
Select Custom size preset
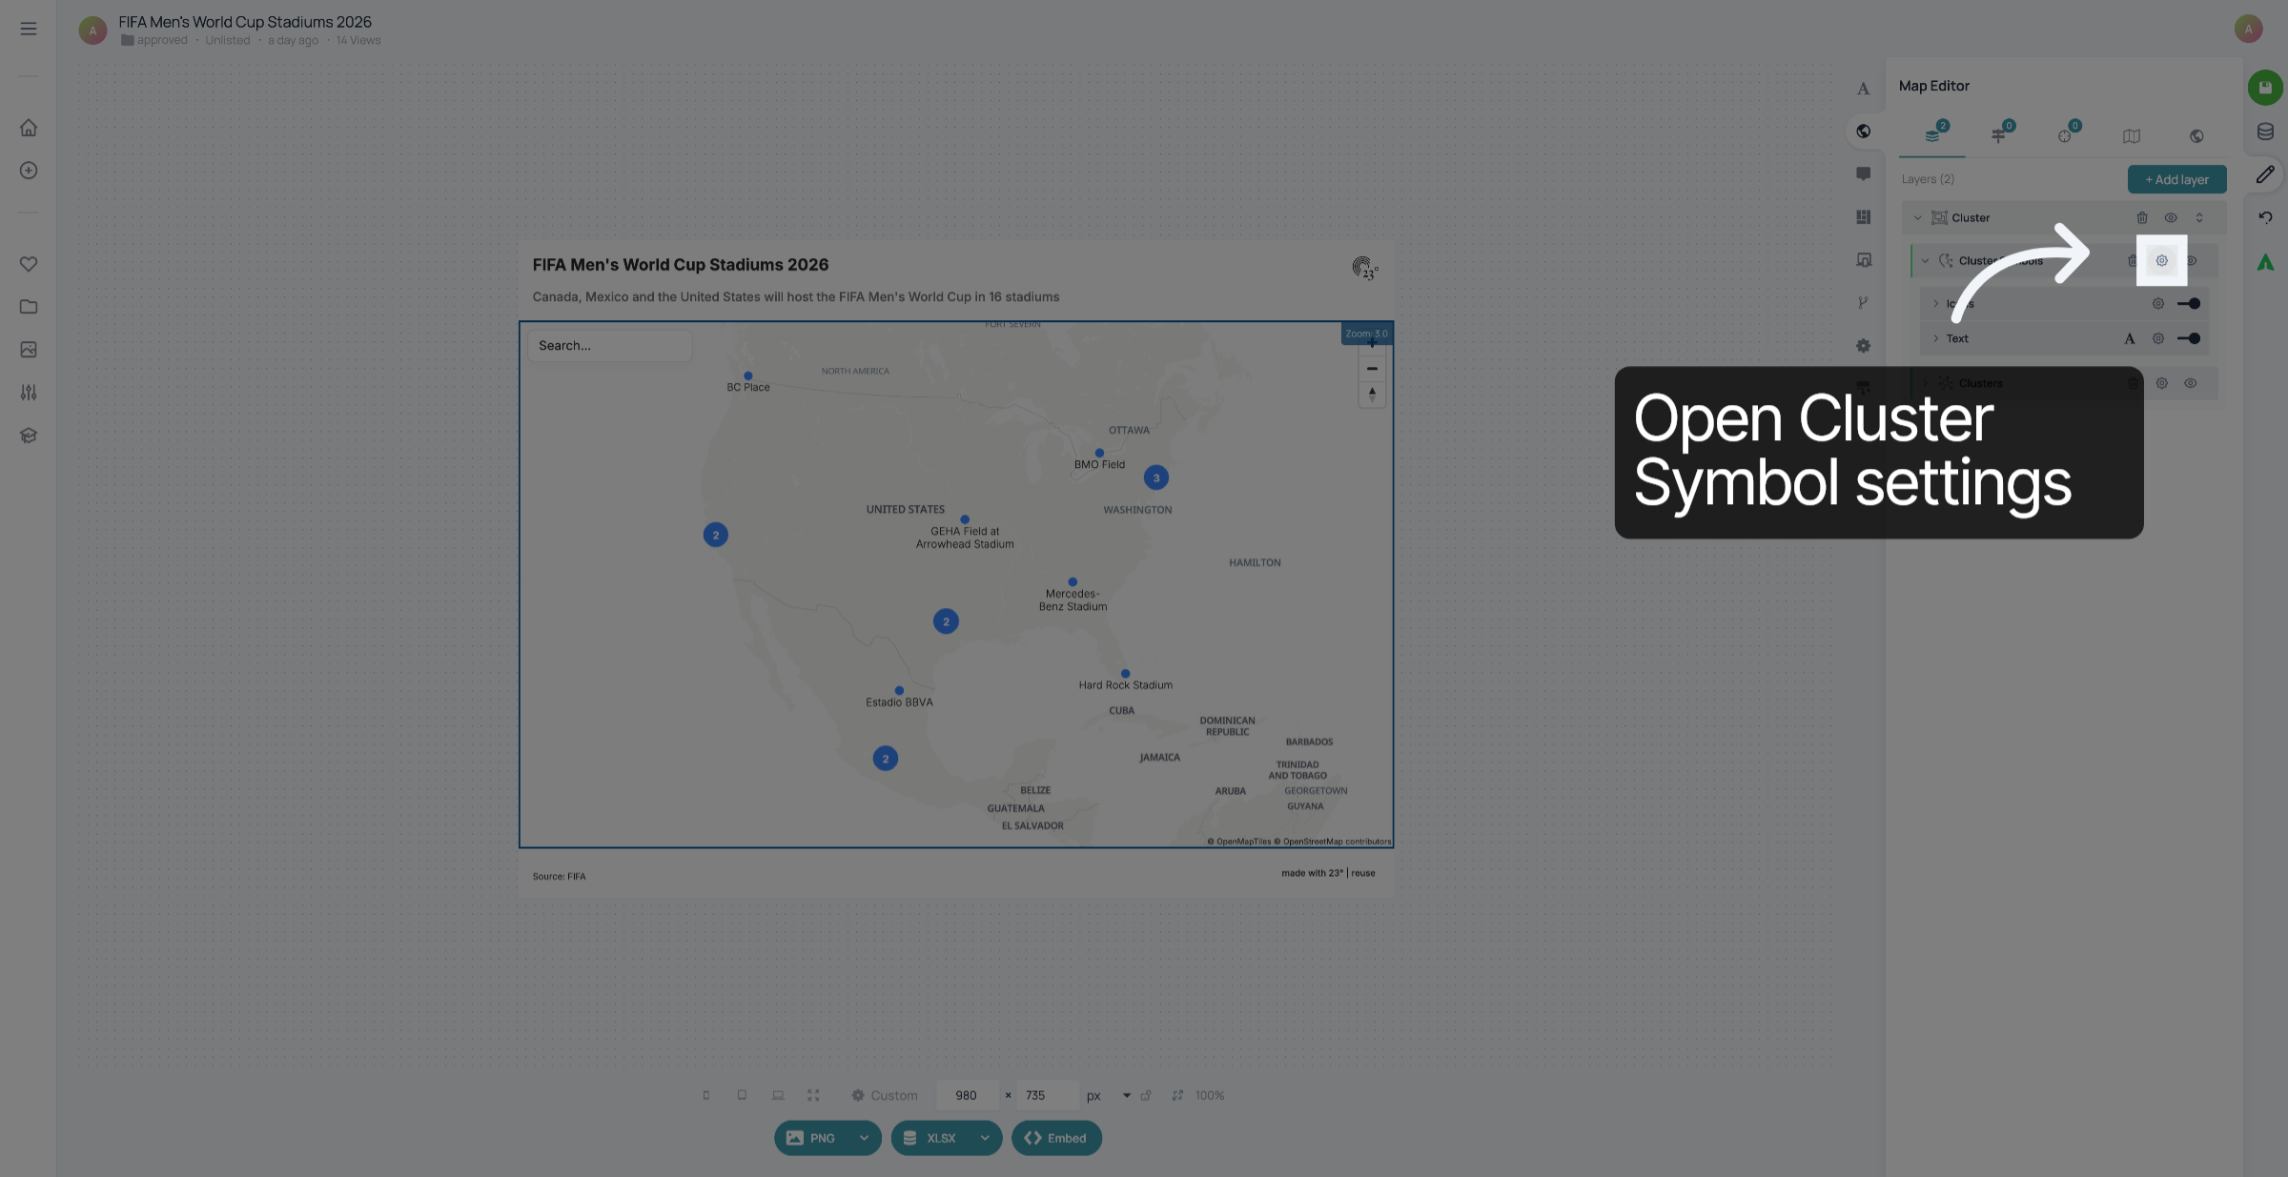click(885, 1096)
